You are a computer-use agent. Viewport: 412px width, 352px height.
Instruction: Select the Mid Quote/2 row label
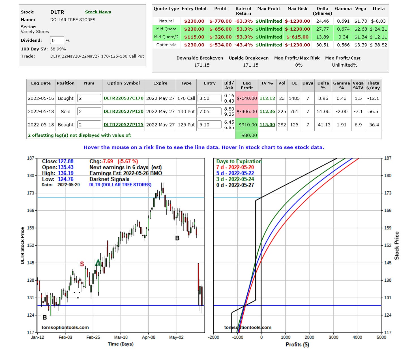tap(166, 37)
